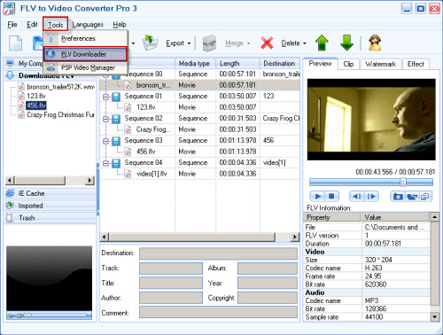
Task: Switch to the Clip tab
Action: click(348, 64)
